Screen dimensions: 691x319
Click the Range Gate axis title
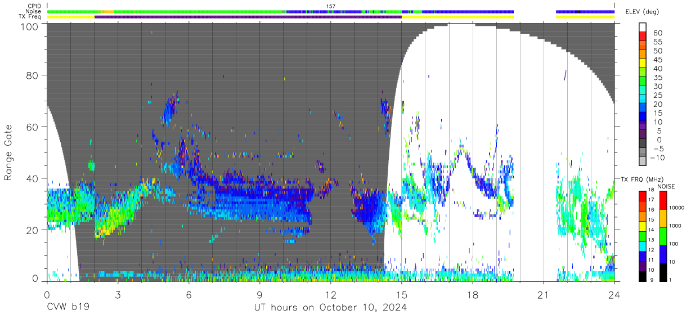pyautogui.click(x=9, y=152)
